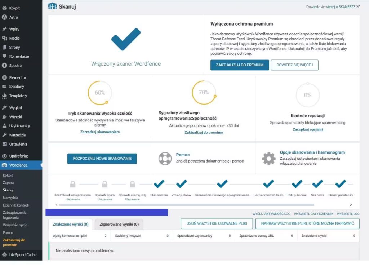Click the 60% scan mode progress circle

click(x=100, y=93)
